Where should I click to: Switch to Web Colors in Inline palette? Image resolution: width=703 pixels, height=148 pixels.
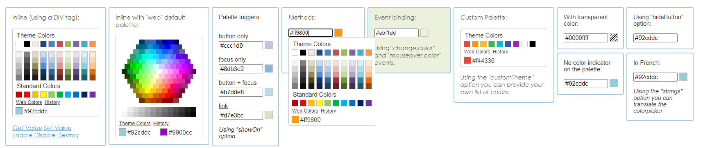pos(29,102)
